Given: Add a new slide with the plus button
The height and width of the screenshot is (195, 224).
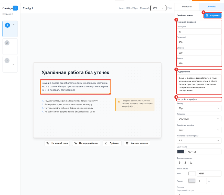Looking at the screenshot, I should pos(15,8).
